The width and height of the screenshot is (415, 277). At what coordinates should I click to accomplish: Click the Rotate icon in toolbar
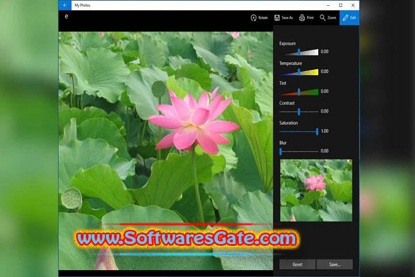pyautogui.click(x=254, y=18)
